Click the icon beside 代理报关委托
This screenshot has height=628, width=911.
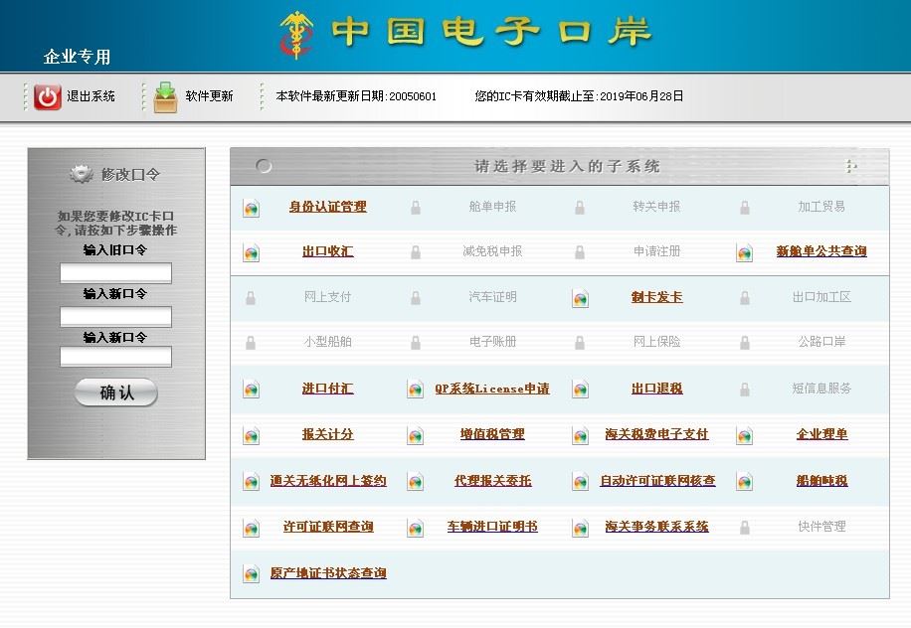pyautogui.click(x=415, y=482)
